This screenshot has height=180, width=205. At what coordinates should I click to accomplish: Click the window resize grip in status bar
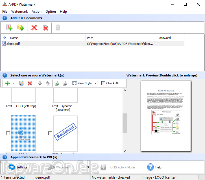[x=201, y=177]
